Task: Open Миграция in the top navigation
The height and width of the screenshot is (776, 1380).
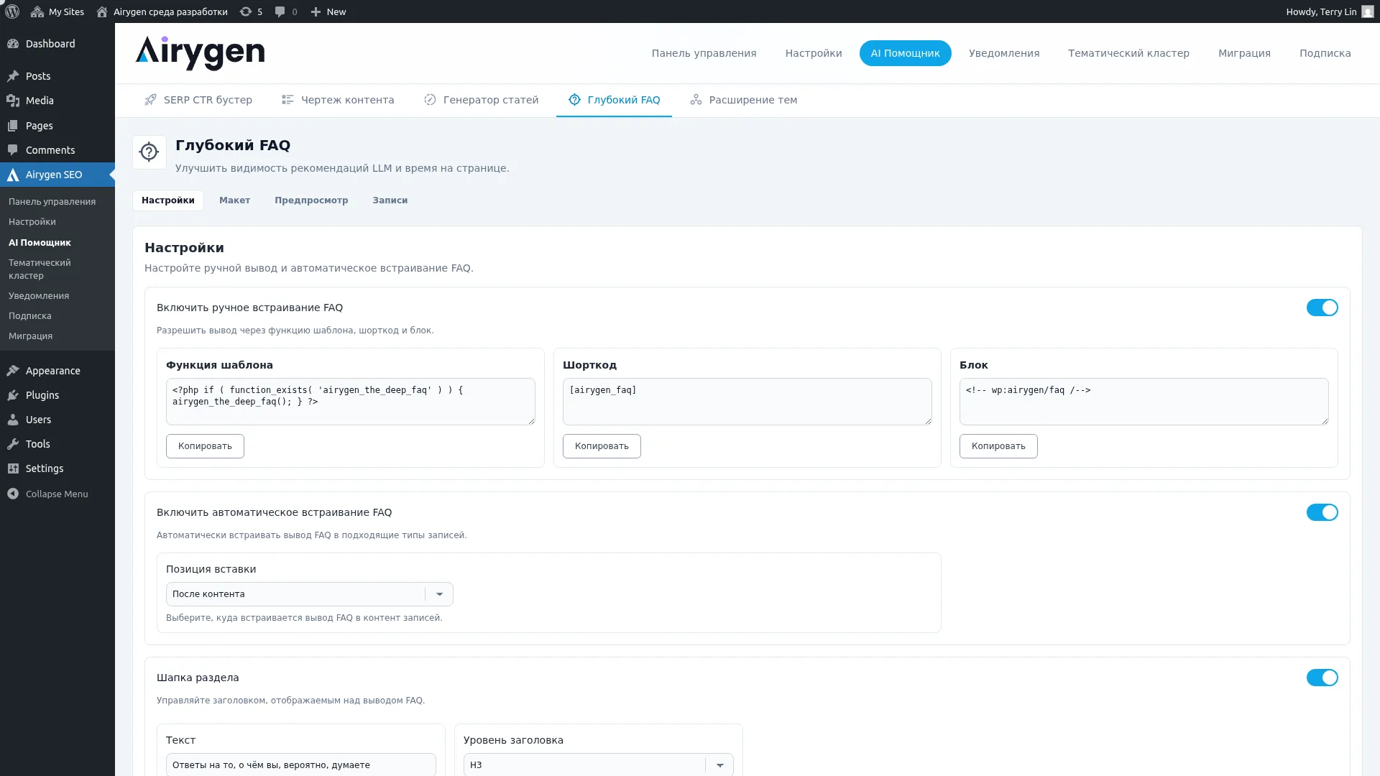Action: (x=1244, y=53)
